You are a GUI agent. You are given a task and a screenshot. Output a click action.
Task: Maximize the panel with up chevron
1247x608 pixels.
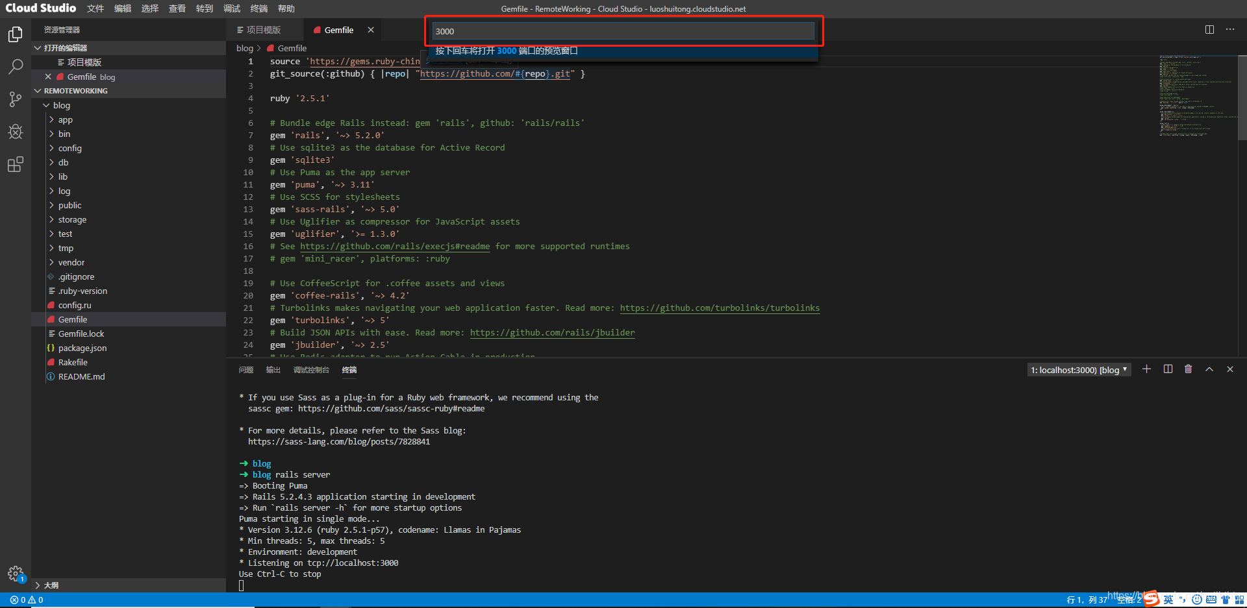point(1209,369)
